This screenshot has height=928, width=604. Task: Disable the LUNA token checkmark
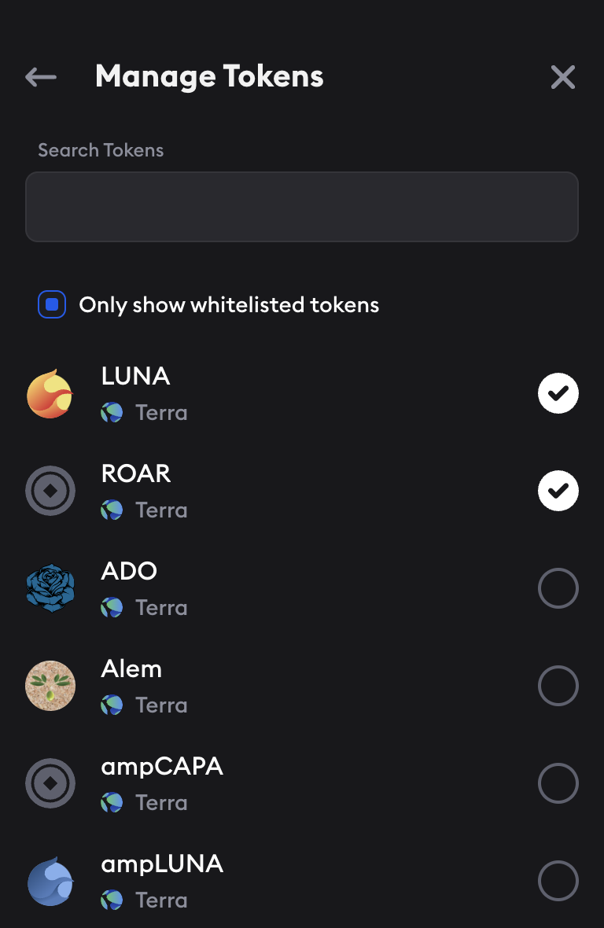click(x=558, y=393)
